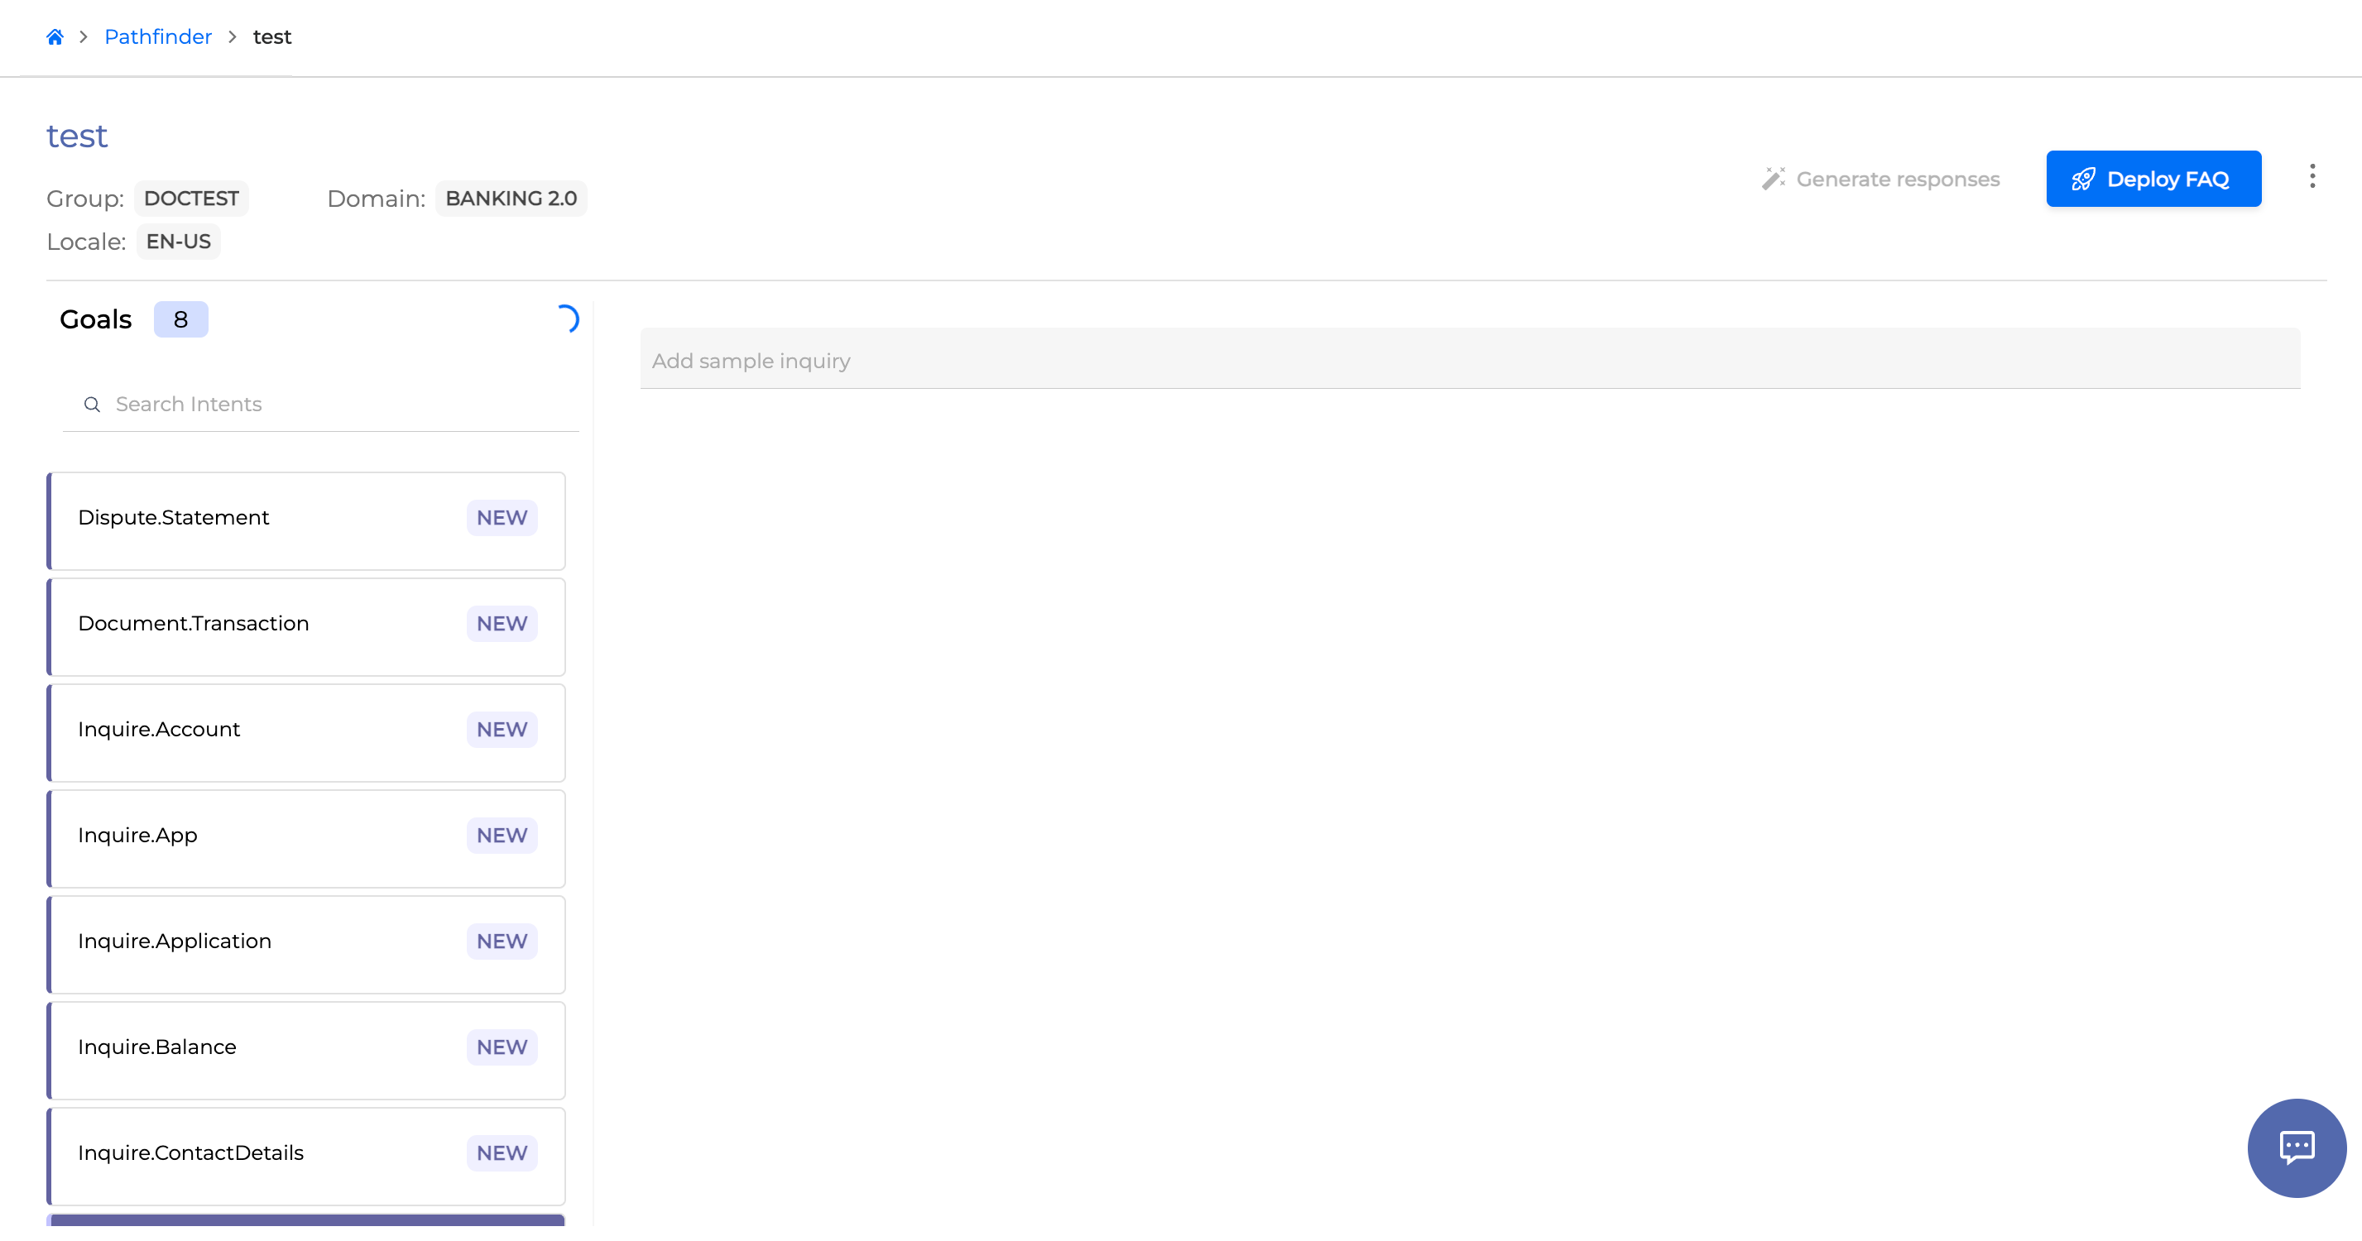Viewport: 2362px width, 1241px height.
Task: Click the search magnifier icon
Action: (92, 405)
